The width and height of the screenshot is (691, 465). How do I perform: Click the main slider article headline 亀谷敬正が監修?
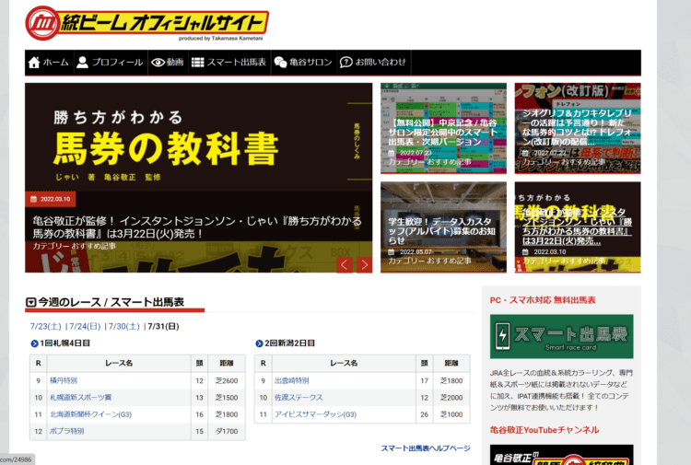197,227
